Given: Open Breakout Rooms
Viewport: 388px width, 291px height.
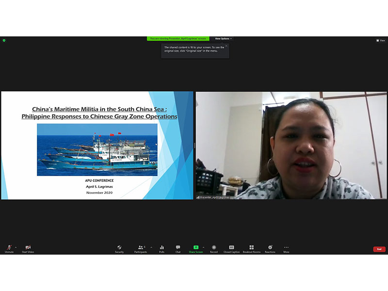Looking at the screenshot, I should click(251, 248).
